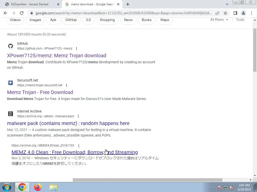Open the network status tray icon

226,187
